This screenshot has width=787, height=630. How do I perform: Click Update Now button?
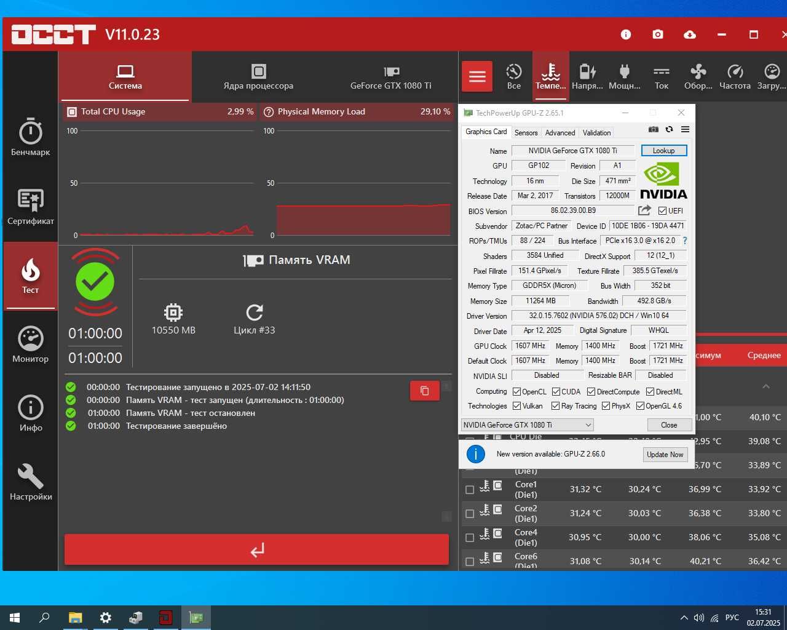pyautogui.click(x=665, y=455)
